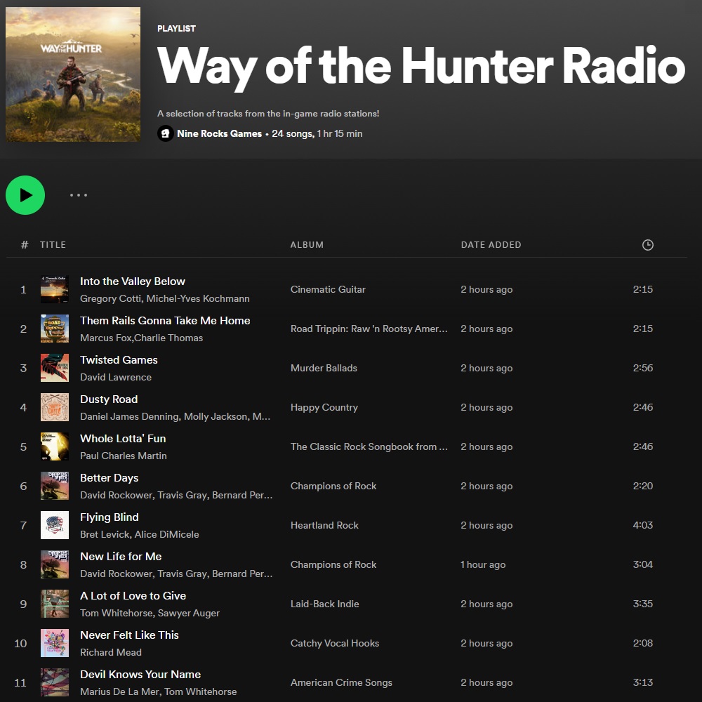
Task: Open the American Crime Songs album link
Action: point(341,682)
